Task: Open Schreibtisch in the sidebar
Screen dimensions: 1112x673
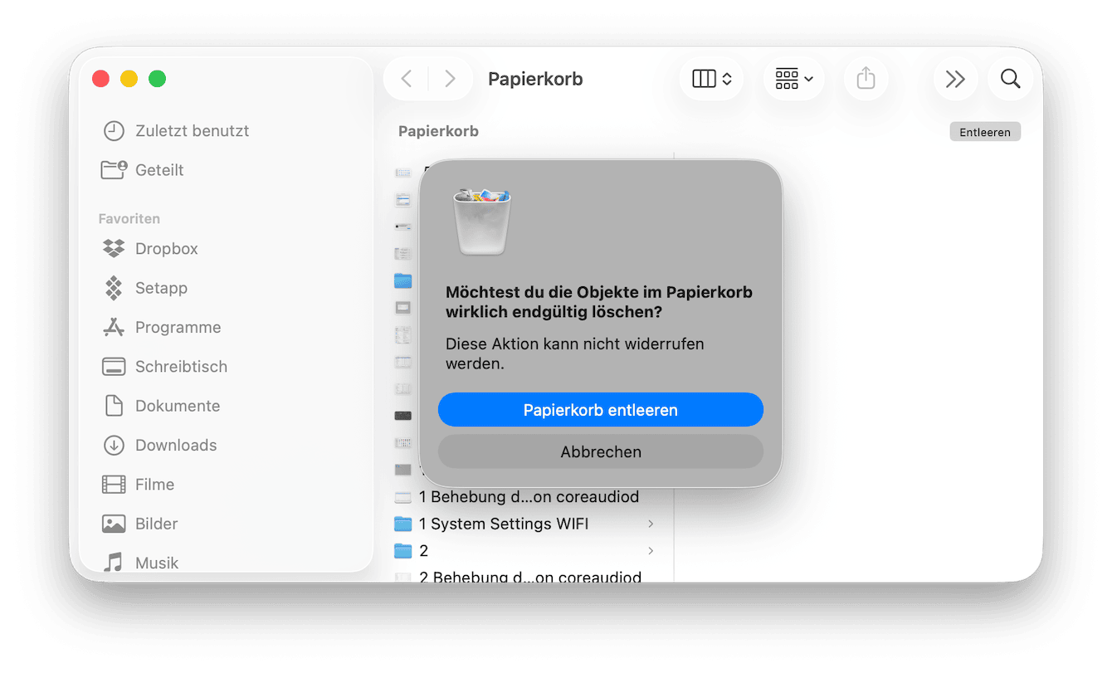Action: point(181,367)
